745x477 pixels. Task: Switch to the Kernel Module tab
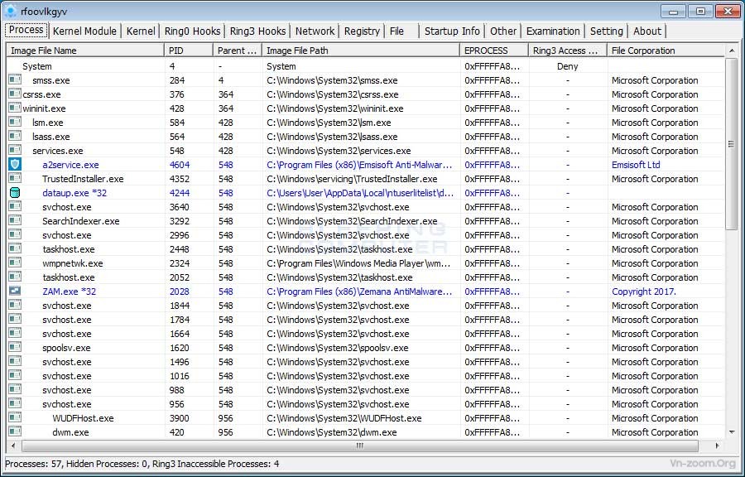pyautogui.click(x=84, y=31)
